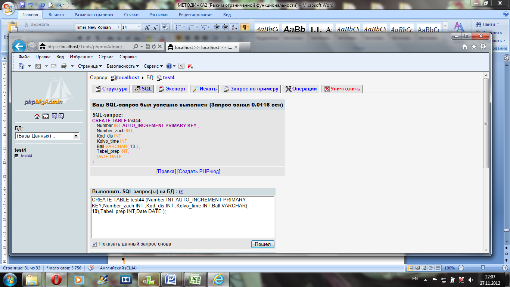Click the red Kaspersky URL check icon
510x287 pixels.
click(x=190, y=66)
